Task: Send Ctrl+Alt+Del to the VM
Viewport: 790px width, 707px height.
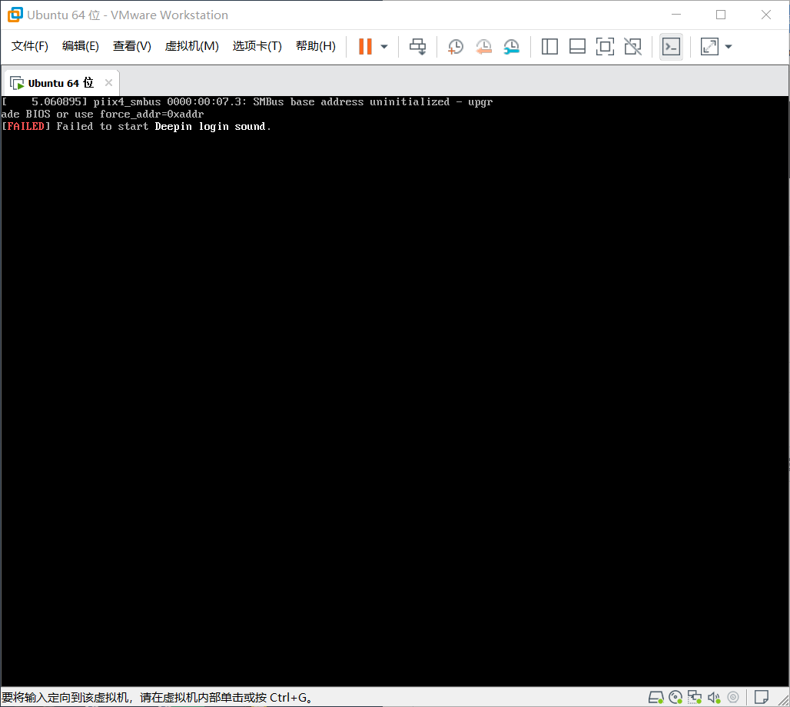Action: (418, 46)
